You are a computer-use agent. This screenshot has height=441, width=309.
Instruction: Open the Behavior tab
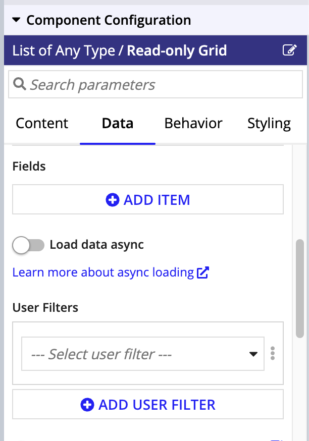(193, 124)
